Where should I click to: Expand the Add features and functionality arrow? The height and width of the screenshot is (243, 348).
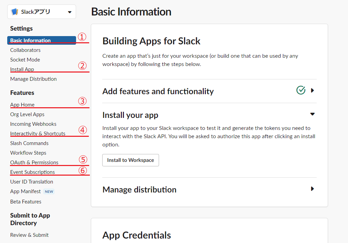pos(312,90)
